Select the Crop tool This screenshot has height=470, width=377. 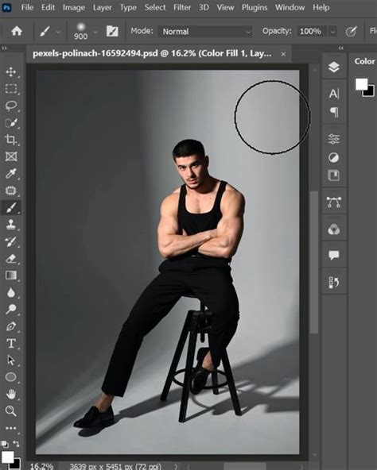[x=11, y=140]
